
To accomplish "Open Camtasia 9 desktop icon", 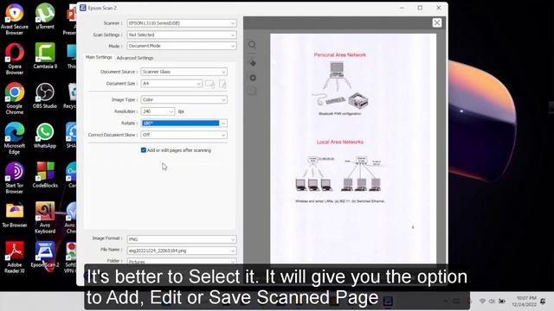I will click(x=45, y=55).
